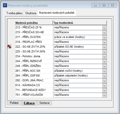Click the Mzdová položka column header

pos(34,23)
